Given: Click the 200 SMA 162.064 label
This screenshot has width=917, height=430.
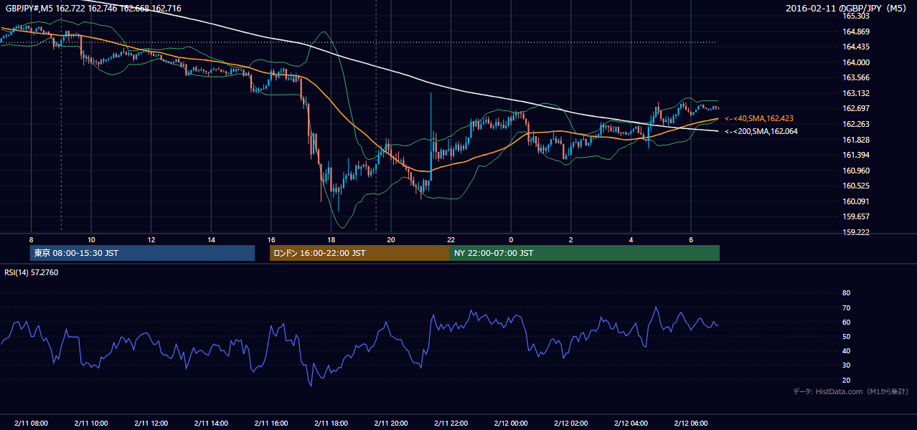Looking at the screenshot, I should [x=761, y=131].
